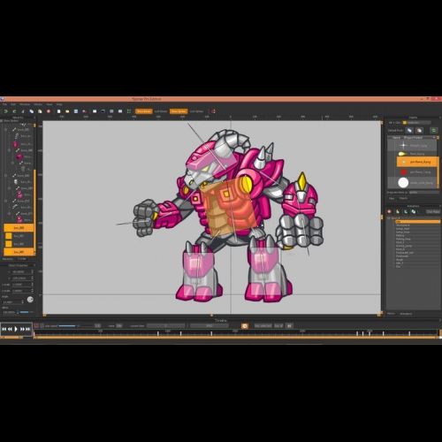
Task: Create a new project with the blank page icon
Action: click(59, 111)
